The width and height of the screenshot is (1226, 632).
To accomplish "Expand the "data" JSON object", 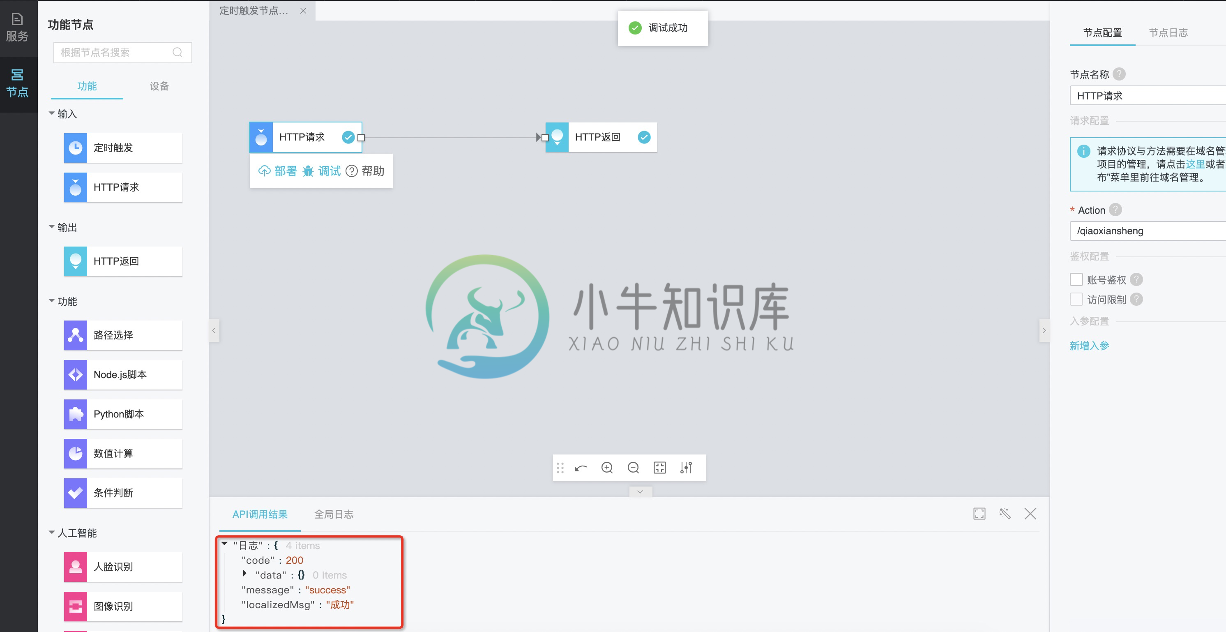I will (244, 574).
